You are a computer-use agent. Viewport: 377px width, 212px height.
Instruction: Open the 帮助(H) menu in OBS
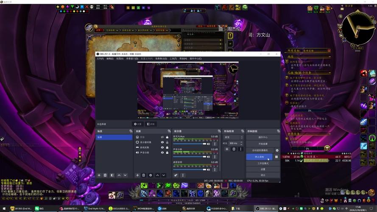coord(183,59)
